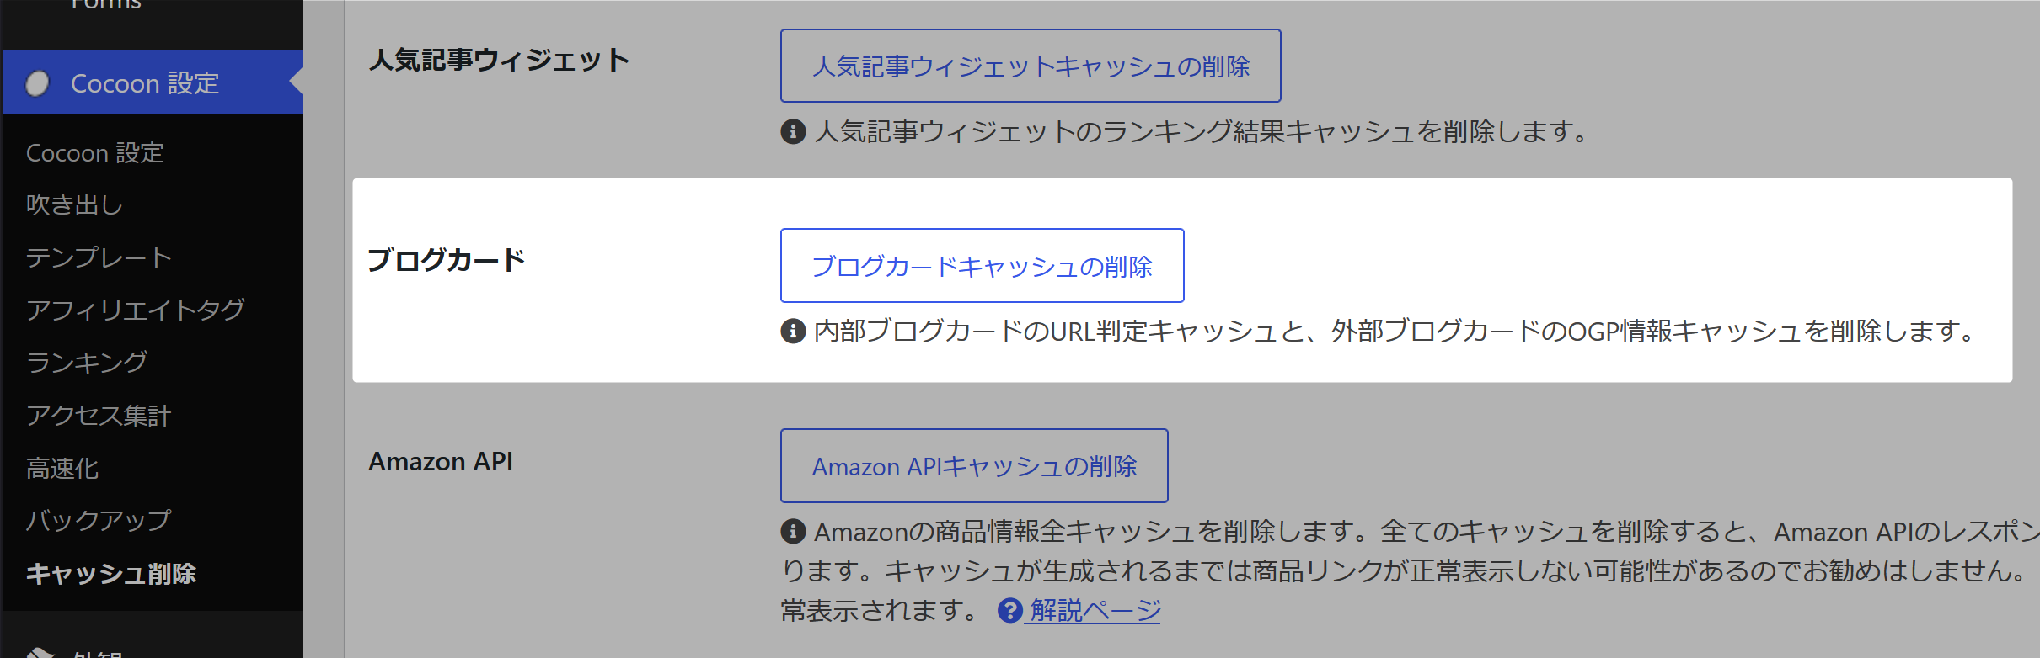Select キャッシュ削除 in the sidebar

point(111,574)
